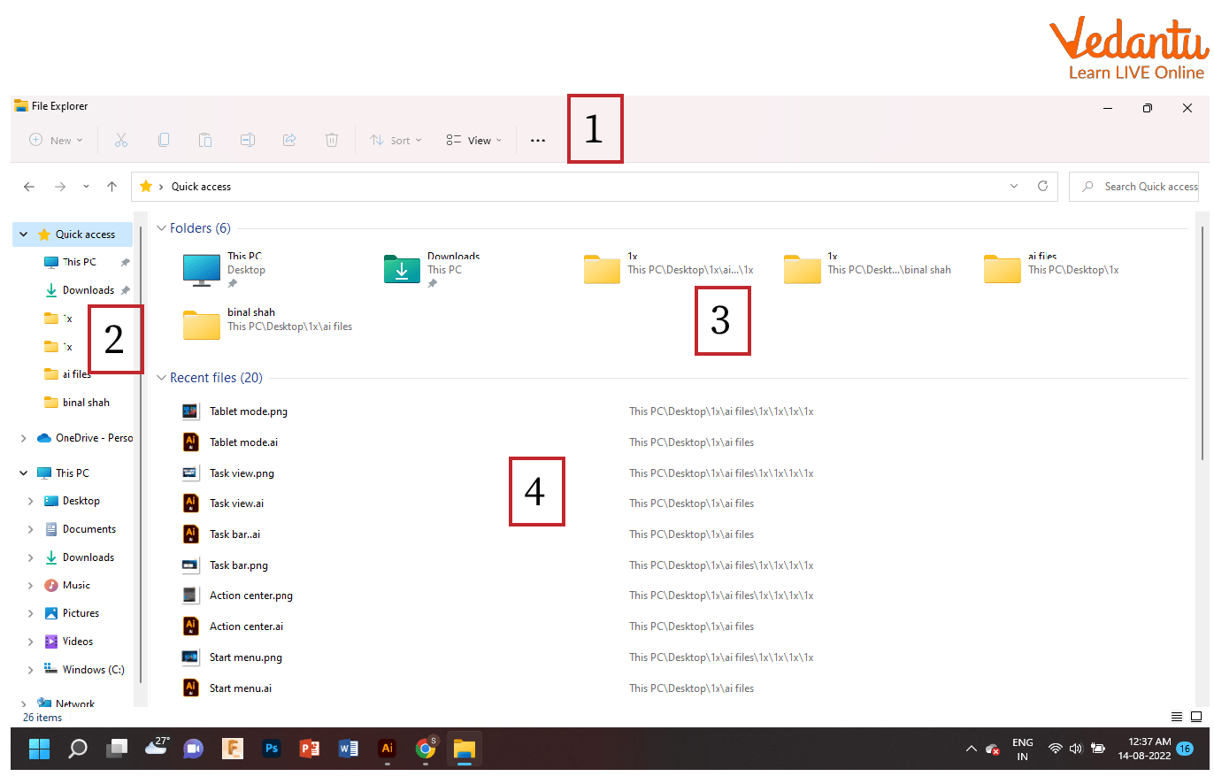Click the Delete trash can icon
This screenshot has height=784, width=1214.
[331, 140]
